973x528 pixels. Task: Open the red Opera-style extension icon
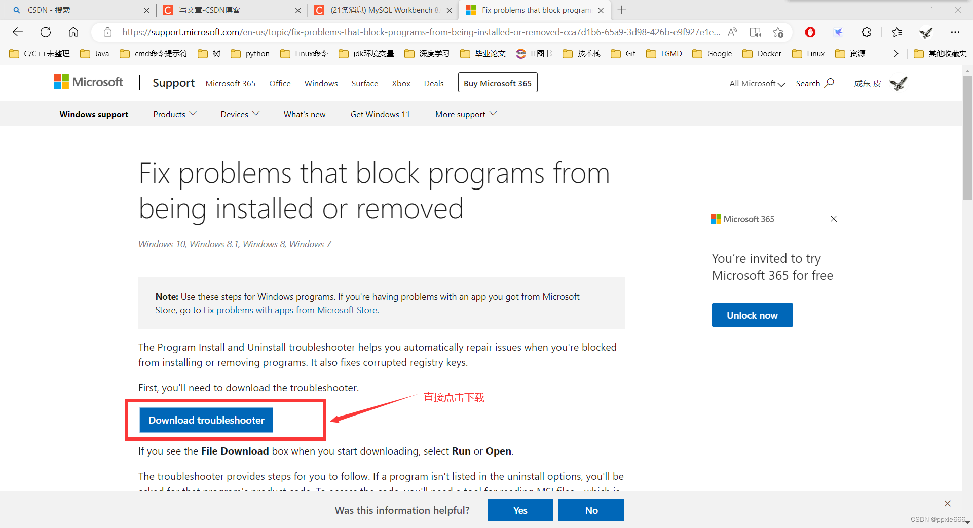[810, 32]
